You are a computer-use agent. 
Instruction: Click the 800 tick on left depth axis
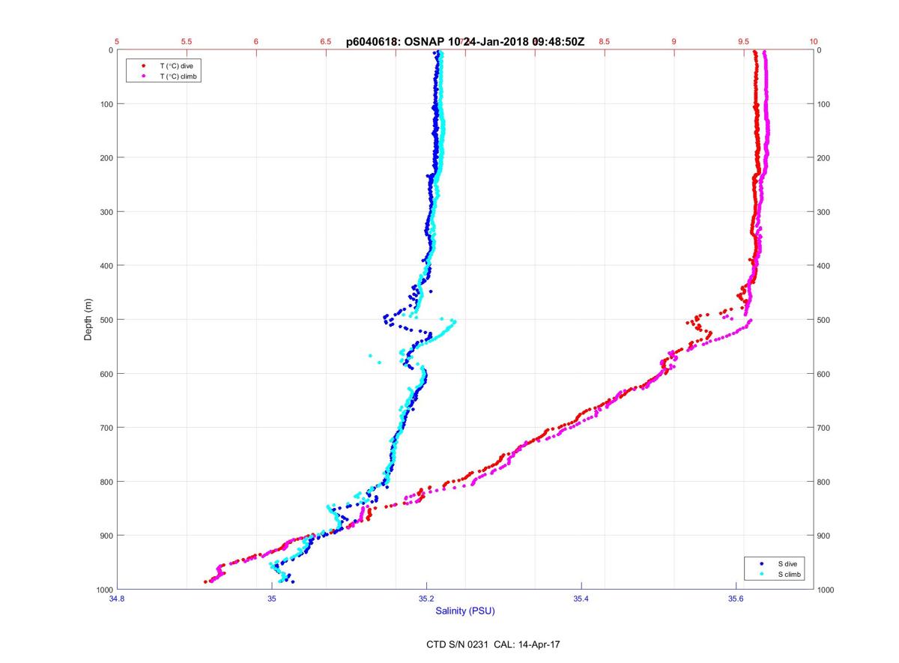106,482
